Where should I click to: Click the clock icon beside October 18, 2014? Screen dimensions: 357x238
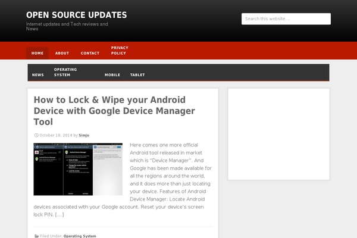36,135
